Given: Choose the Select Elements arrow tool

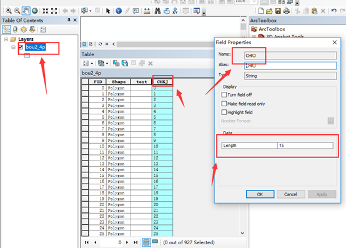Looking at the screenshot, I should coord(108,11).
